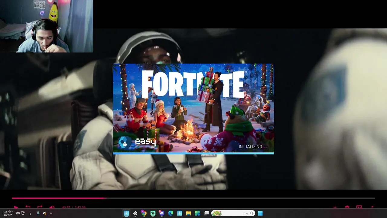Open the tray icon with the warning badge
This screenshot has width=387, height=218.
pos(44,213)
